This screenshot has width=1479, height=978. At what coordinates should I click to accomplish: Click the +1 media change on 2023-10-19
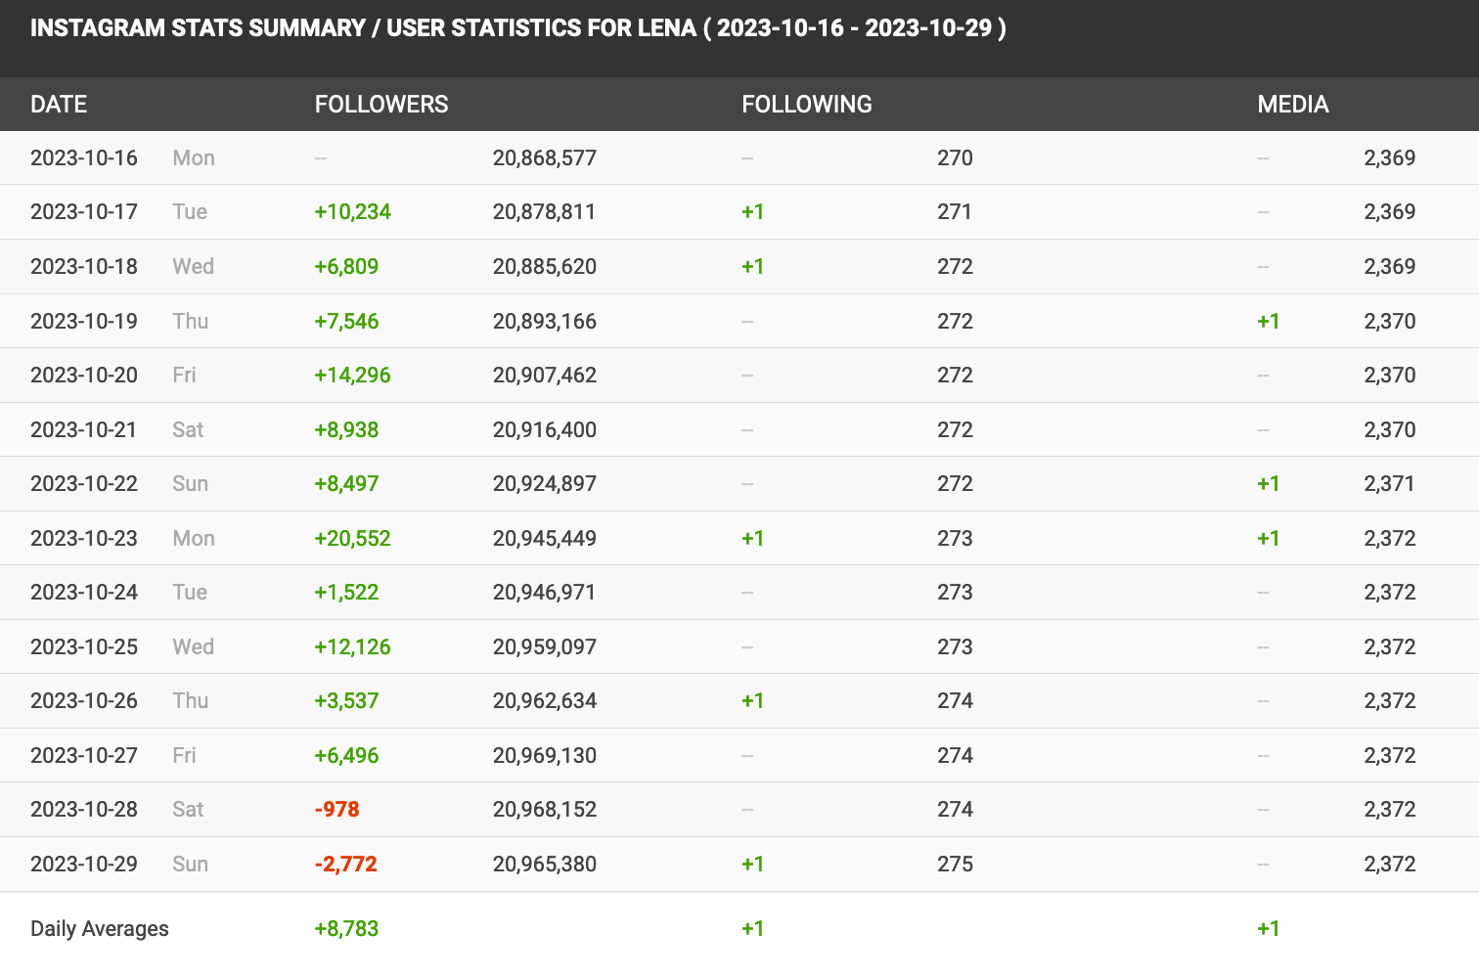[1269, 322]
